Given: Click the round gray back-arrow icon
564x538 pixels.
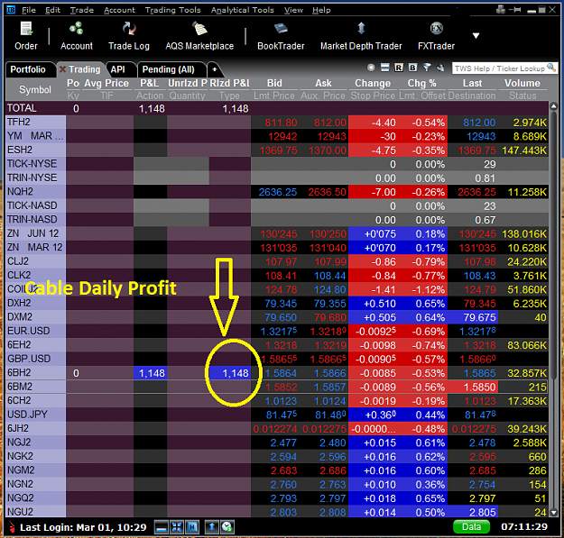Looking at the screenshot, I should tap(371, 68).
